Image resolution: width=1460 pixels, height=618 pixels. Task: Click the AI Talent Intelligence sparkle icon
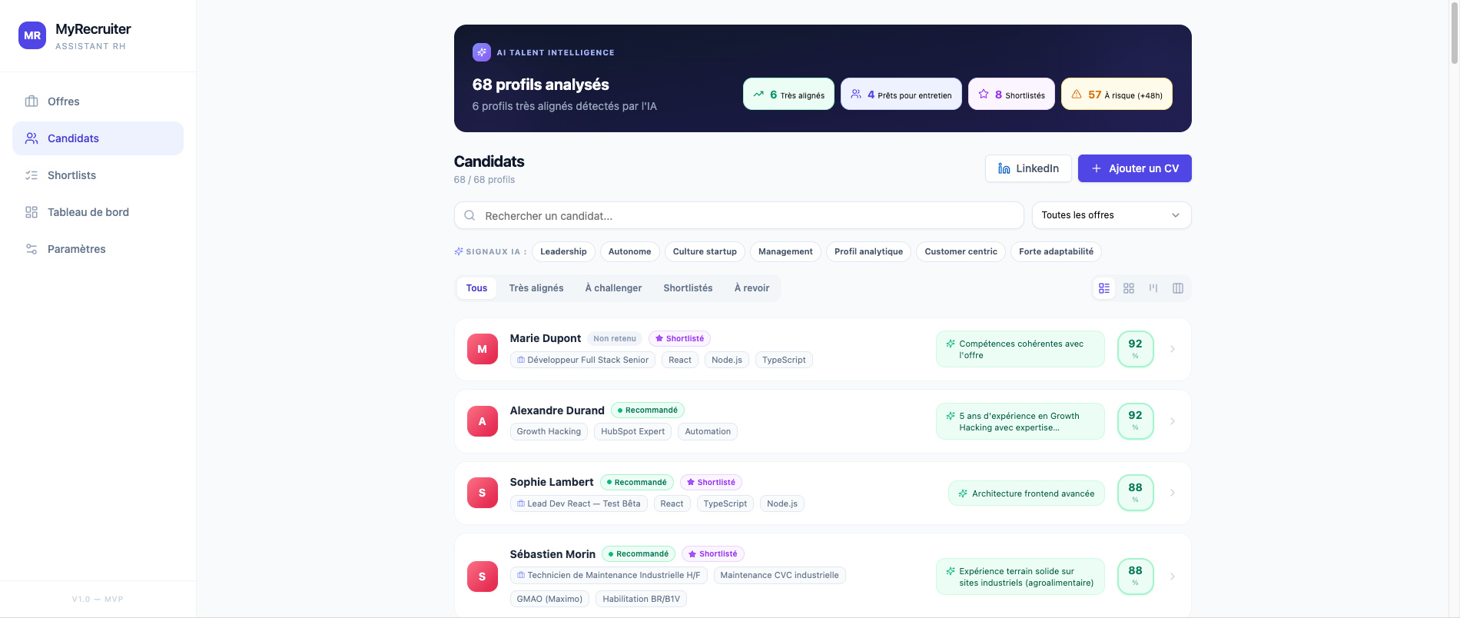pos(482,52)
